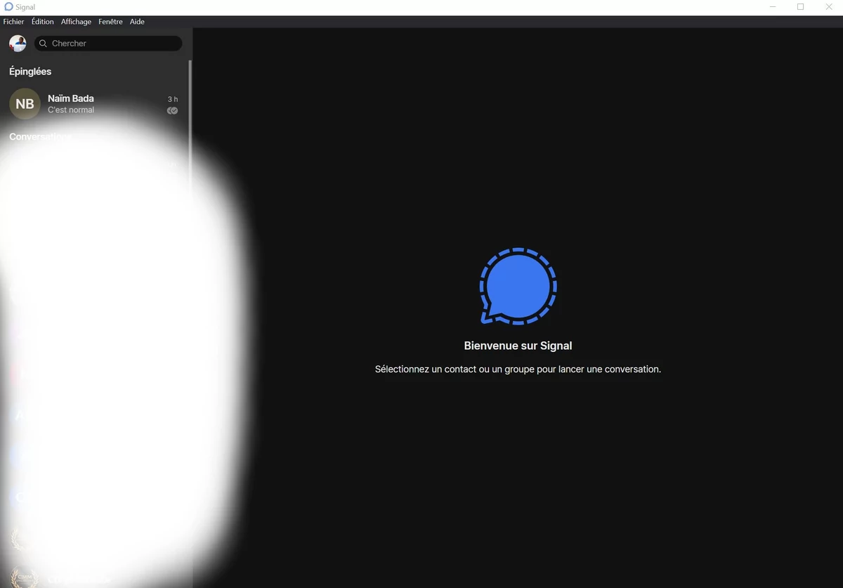The width and height of the screenshot is (843, 588).
Task: Open the Naïm Bada conversation
Action: (94, 104)
